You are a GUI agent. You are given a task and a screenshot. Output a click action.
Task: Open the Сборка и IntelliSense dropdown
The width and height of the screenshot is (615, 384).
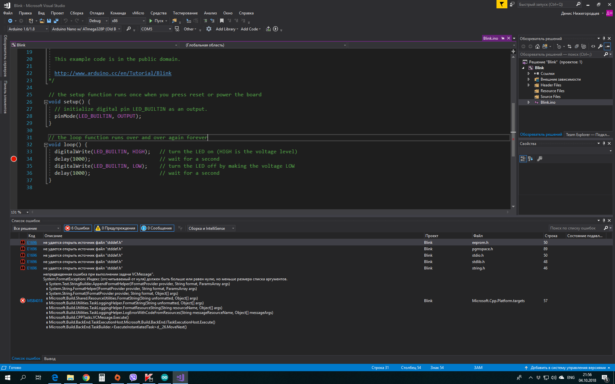click(x=211, y=228)
